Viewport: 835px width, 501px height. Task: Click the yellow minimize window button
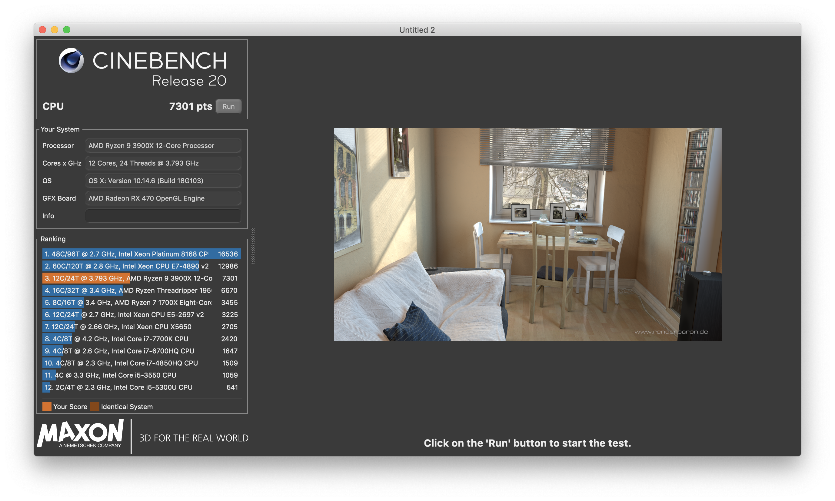click(x=55, y=30)
